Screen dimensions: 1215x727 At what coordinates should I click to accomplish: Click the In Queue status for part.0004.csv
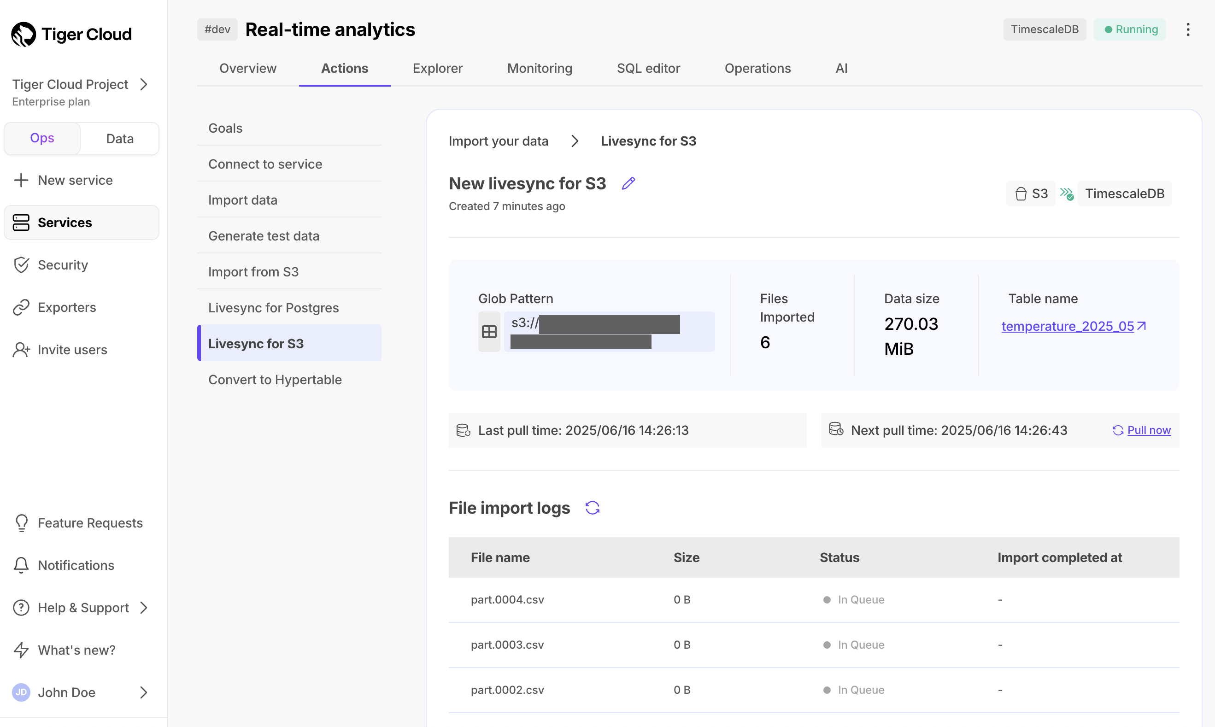854,600
